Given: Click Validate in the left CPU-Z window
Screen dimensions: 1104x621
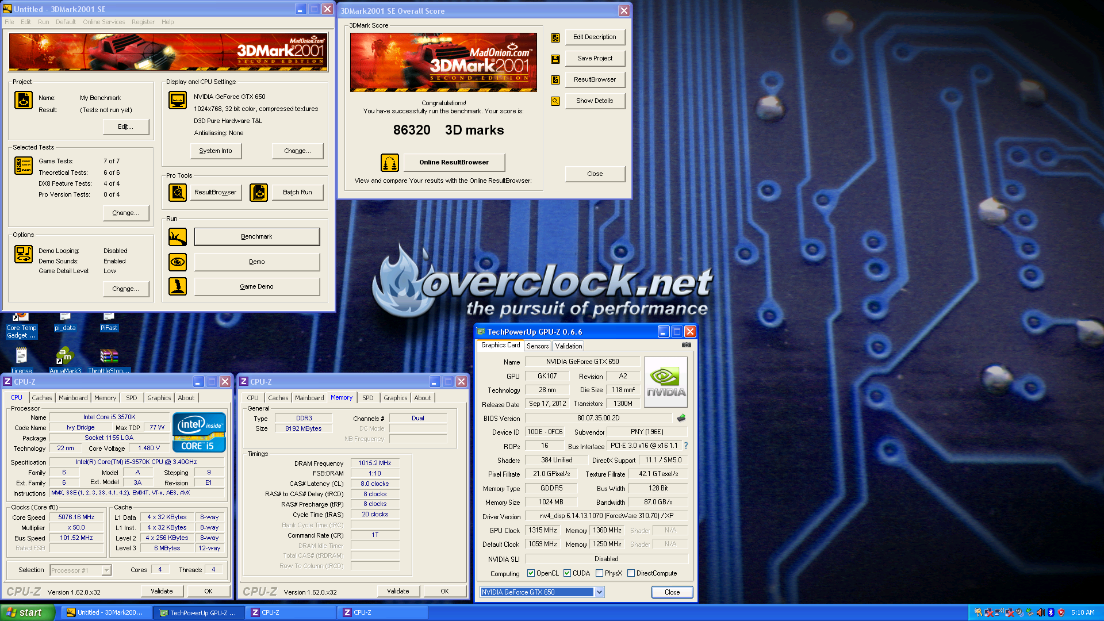Looking at the screenshot, I should coord(162,591).
